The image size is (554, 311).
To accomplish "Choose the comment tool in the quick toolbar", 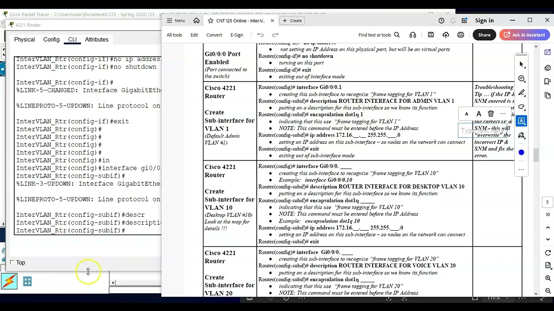I will click(522, 79).
